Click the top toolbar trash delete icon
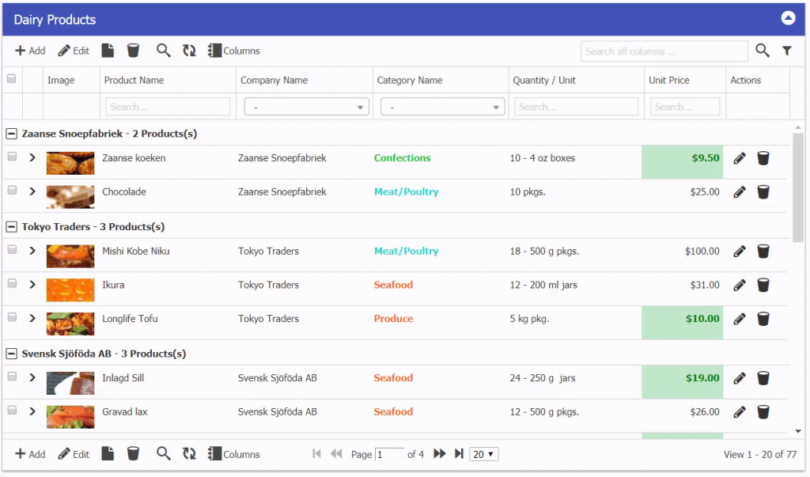The width and height of the screenshot is (810, 477). click(x=133, y=51)
